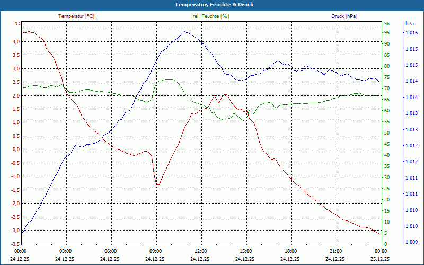
Task: Click the "-3,5" temperature axis value
Action: 15,244
